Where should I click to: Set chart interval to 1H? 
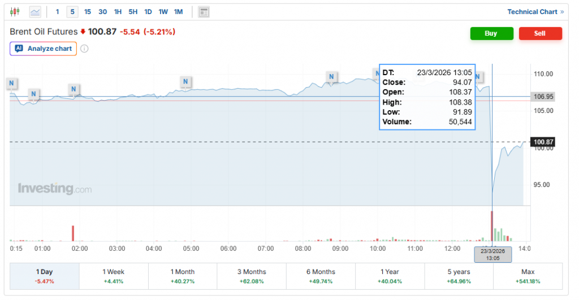(x=118, y=12)
